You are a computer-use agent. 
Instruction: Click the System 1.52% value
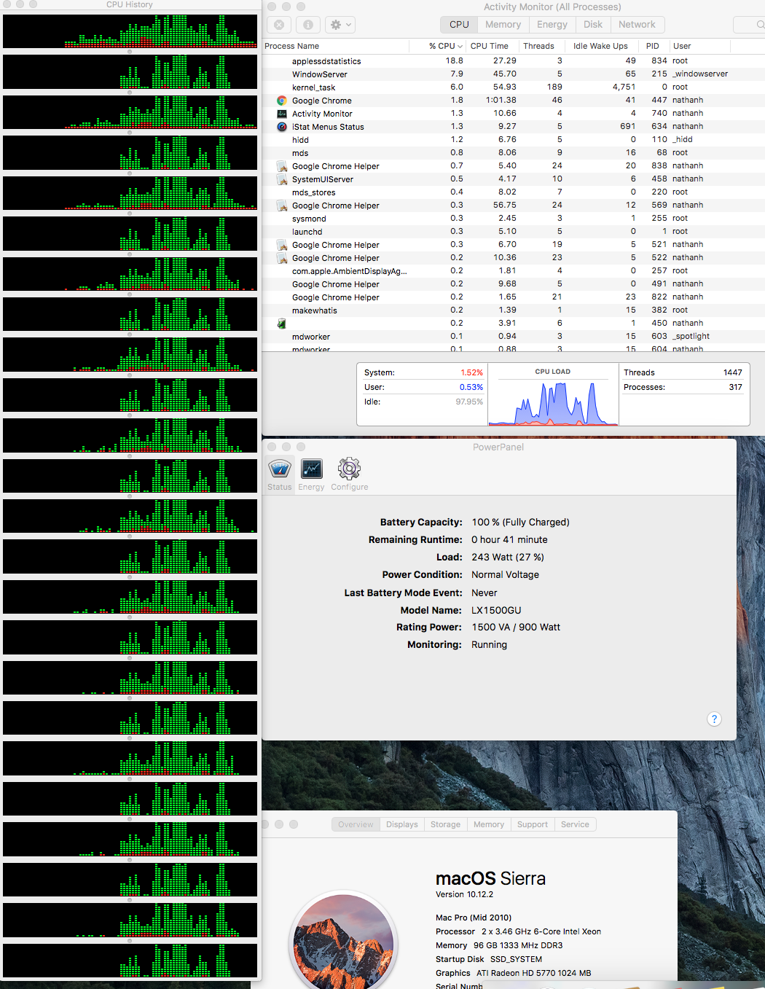(x=471, y=372)
